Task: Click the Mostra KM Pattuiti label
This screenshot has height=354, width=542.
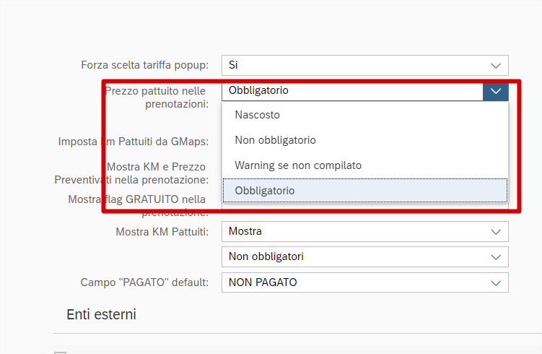Action: click(x=162, y=232)
